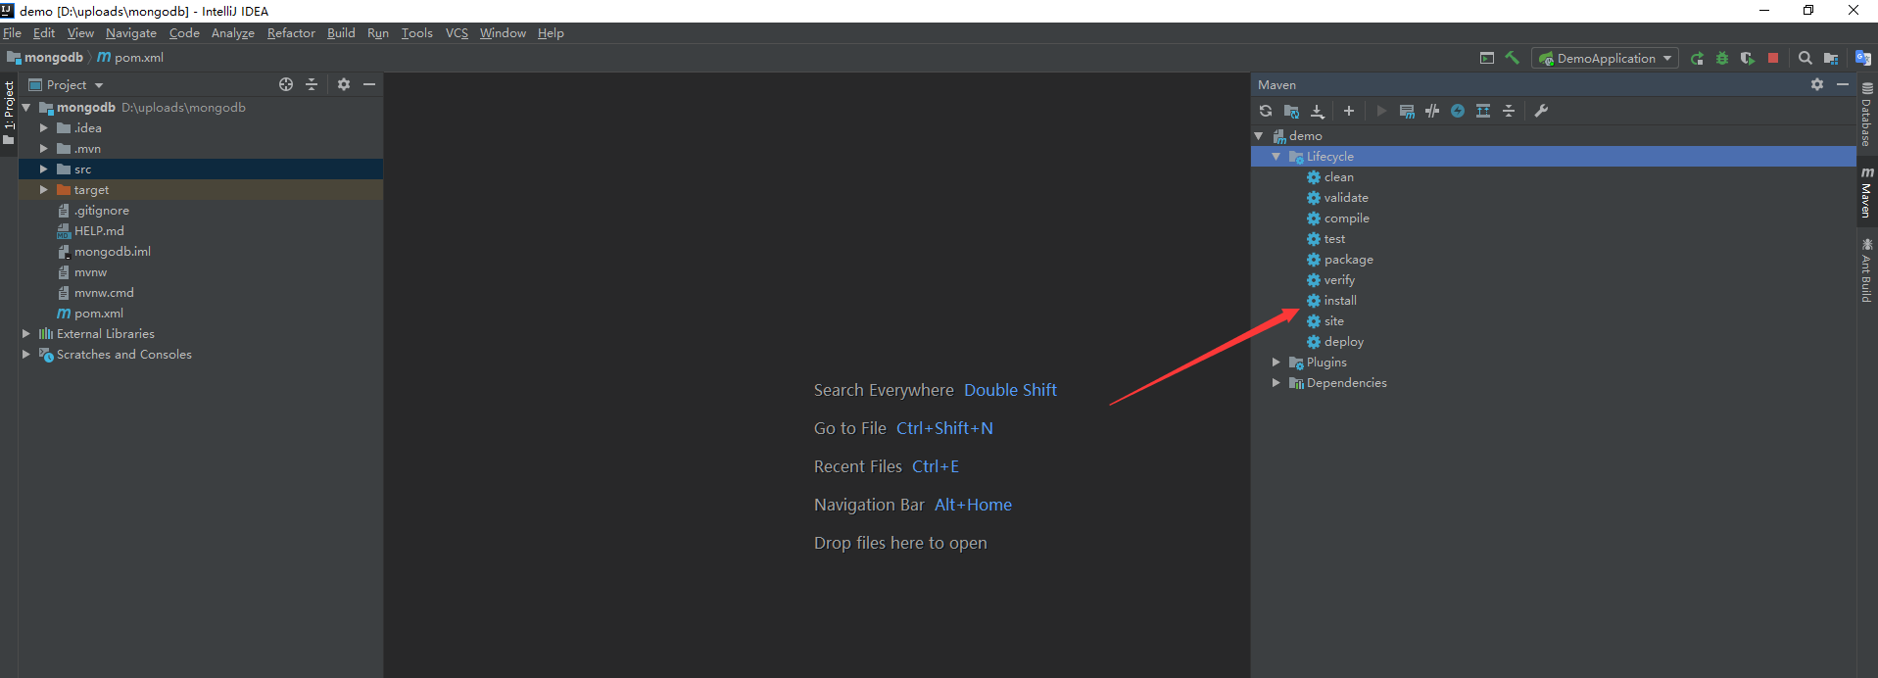This screenshot has height=678, width=1878.
Task: Click Add Maven Projects plus icon
Action: [x=1349, y=111]
